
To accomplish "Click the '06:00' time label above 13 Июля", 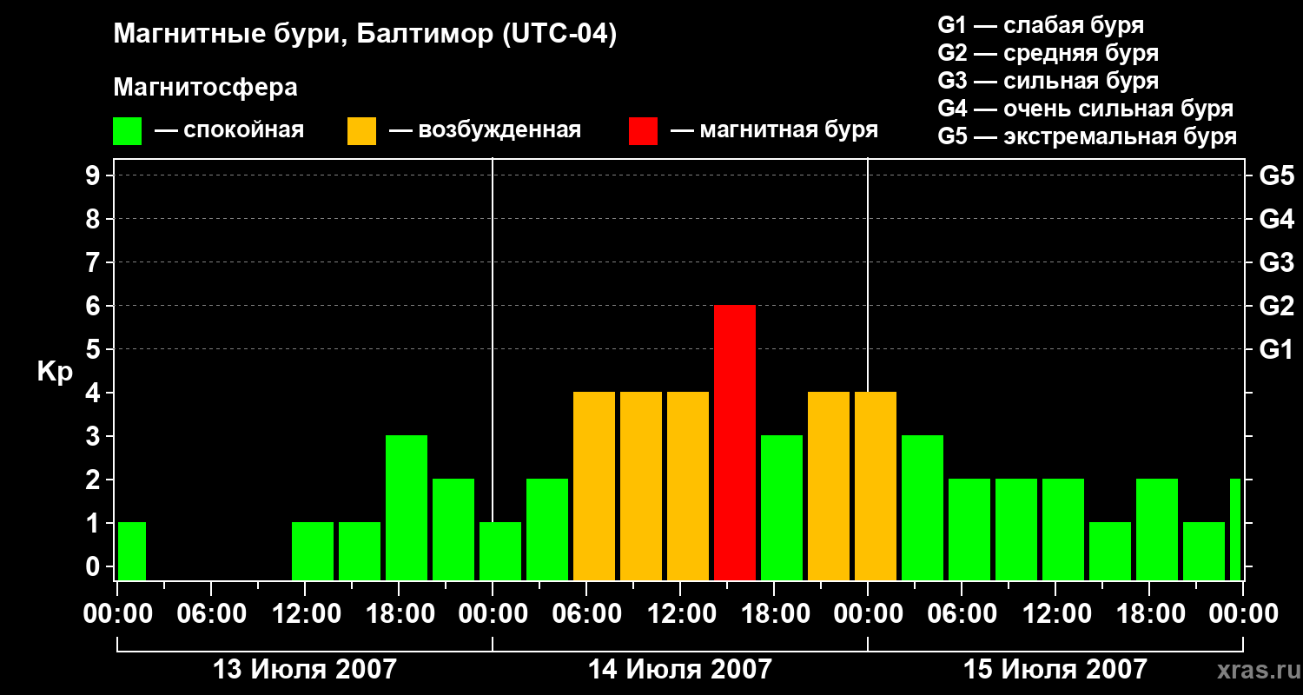I will pos(211,614).
